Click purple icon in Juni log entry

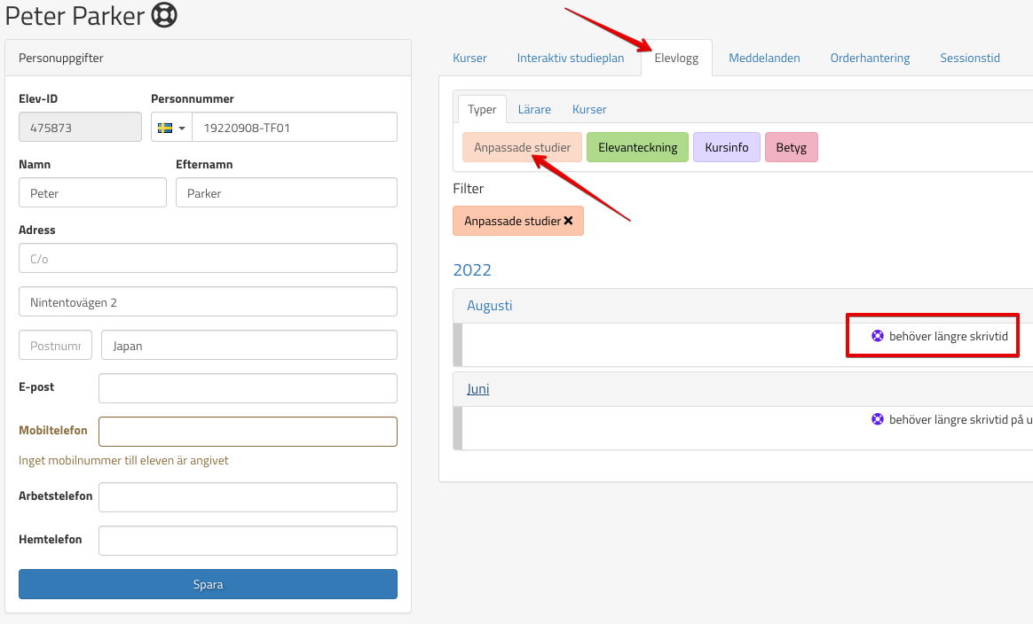(878, 419)
